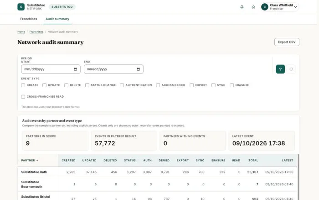
Task: Select the Erasure event checkbox
Action: click(x=232, y=85)
